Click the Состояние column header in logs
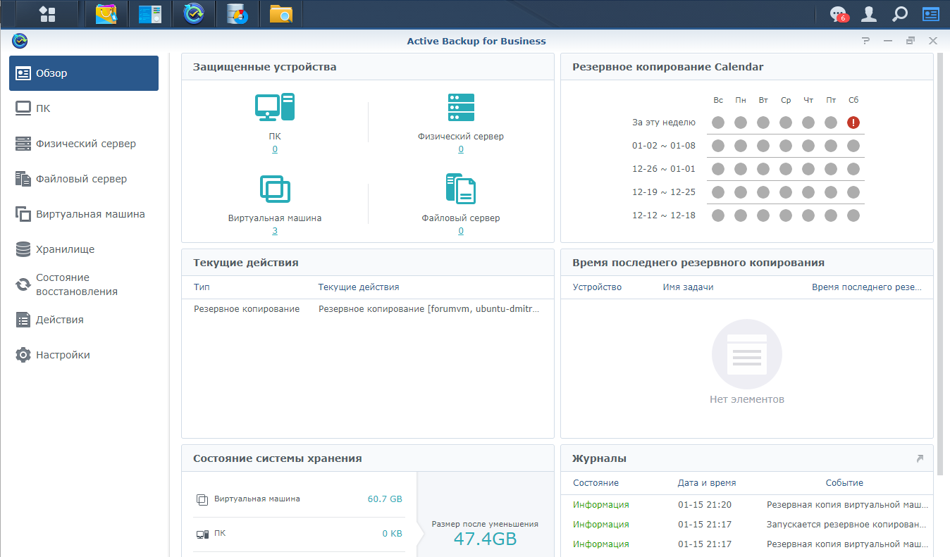Screen dimensions: 950x557 tap(596, 483)
